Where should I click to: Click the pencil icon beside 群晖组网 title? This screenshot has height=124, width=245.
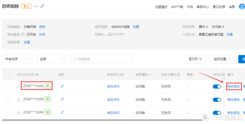(42, 6)
